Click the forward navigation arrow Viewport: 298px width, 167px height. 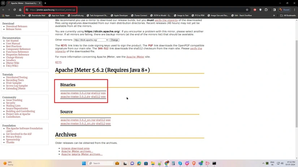pos(9,10)
